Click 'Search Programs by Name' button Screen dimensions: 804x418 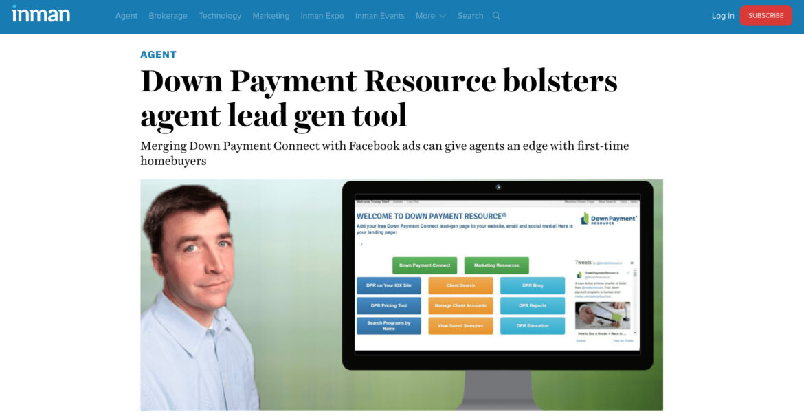coord(389,326)
